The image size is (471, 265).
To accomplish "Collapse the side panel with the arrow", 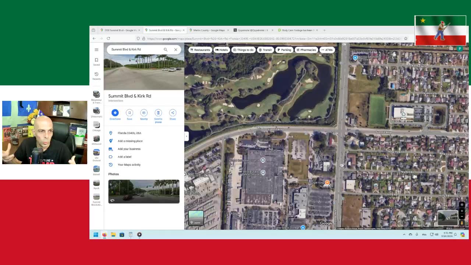I will [187, 136].
